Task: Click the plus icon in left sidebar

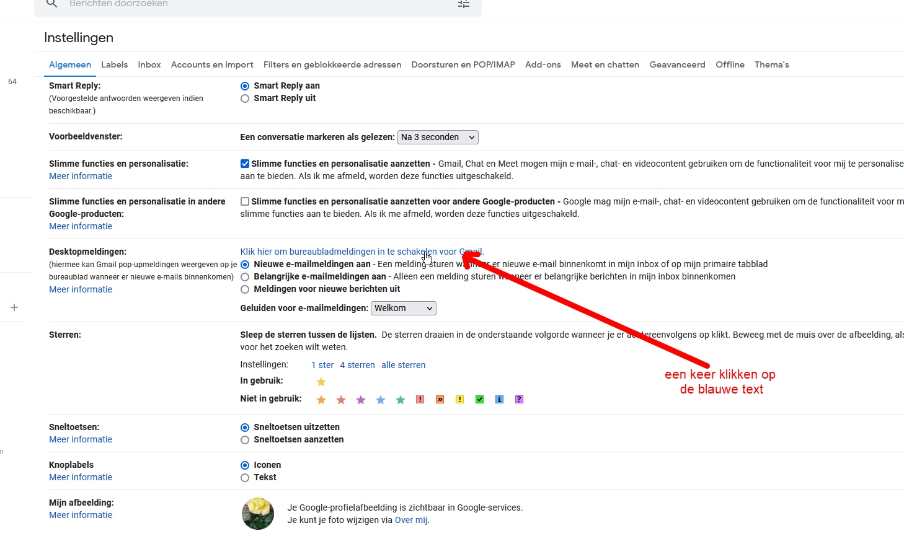Action: tap(14, 307)
